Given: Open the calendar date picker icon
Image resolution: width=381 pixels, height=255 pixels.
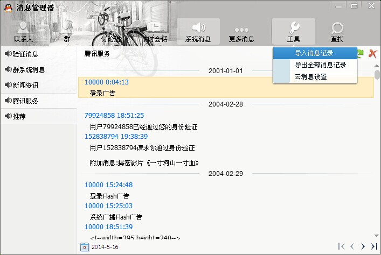Looking at the screenshot, I should [85, 247].
